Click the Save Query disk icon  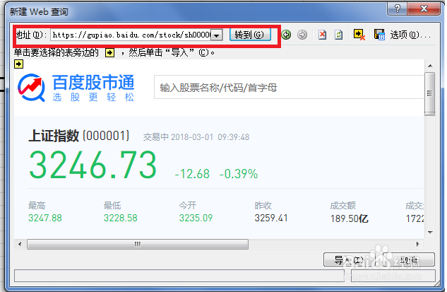coord(379,35)
